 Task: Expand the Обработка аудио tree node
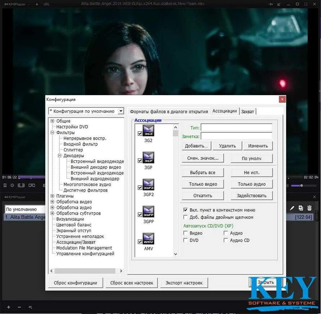click(52, 207)
